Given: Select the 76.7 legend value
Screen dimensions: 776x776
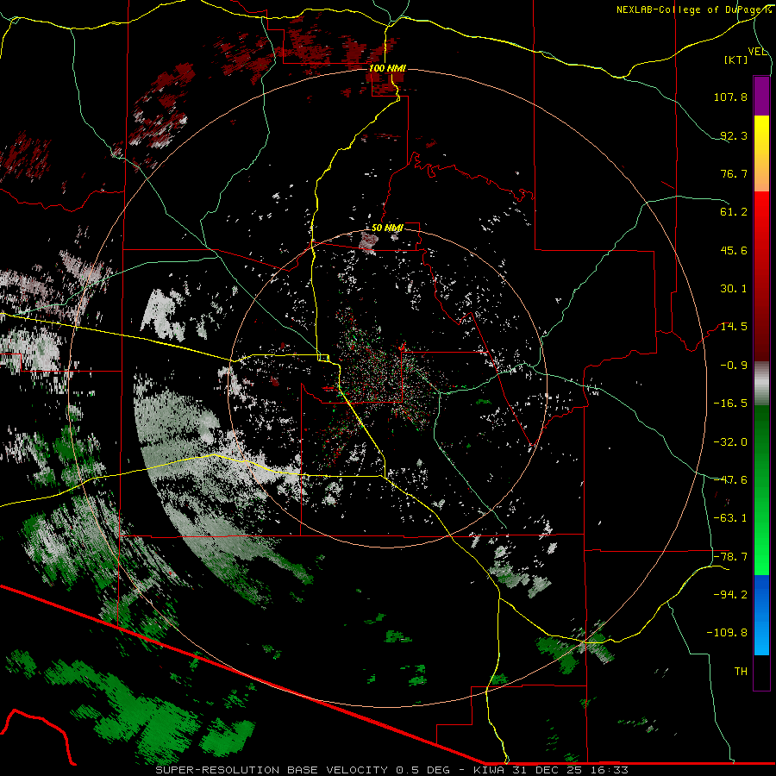Looking at the screenshot, I should point(734,173).
